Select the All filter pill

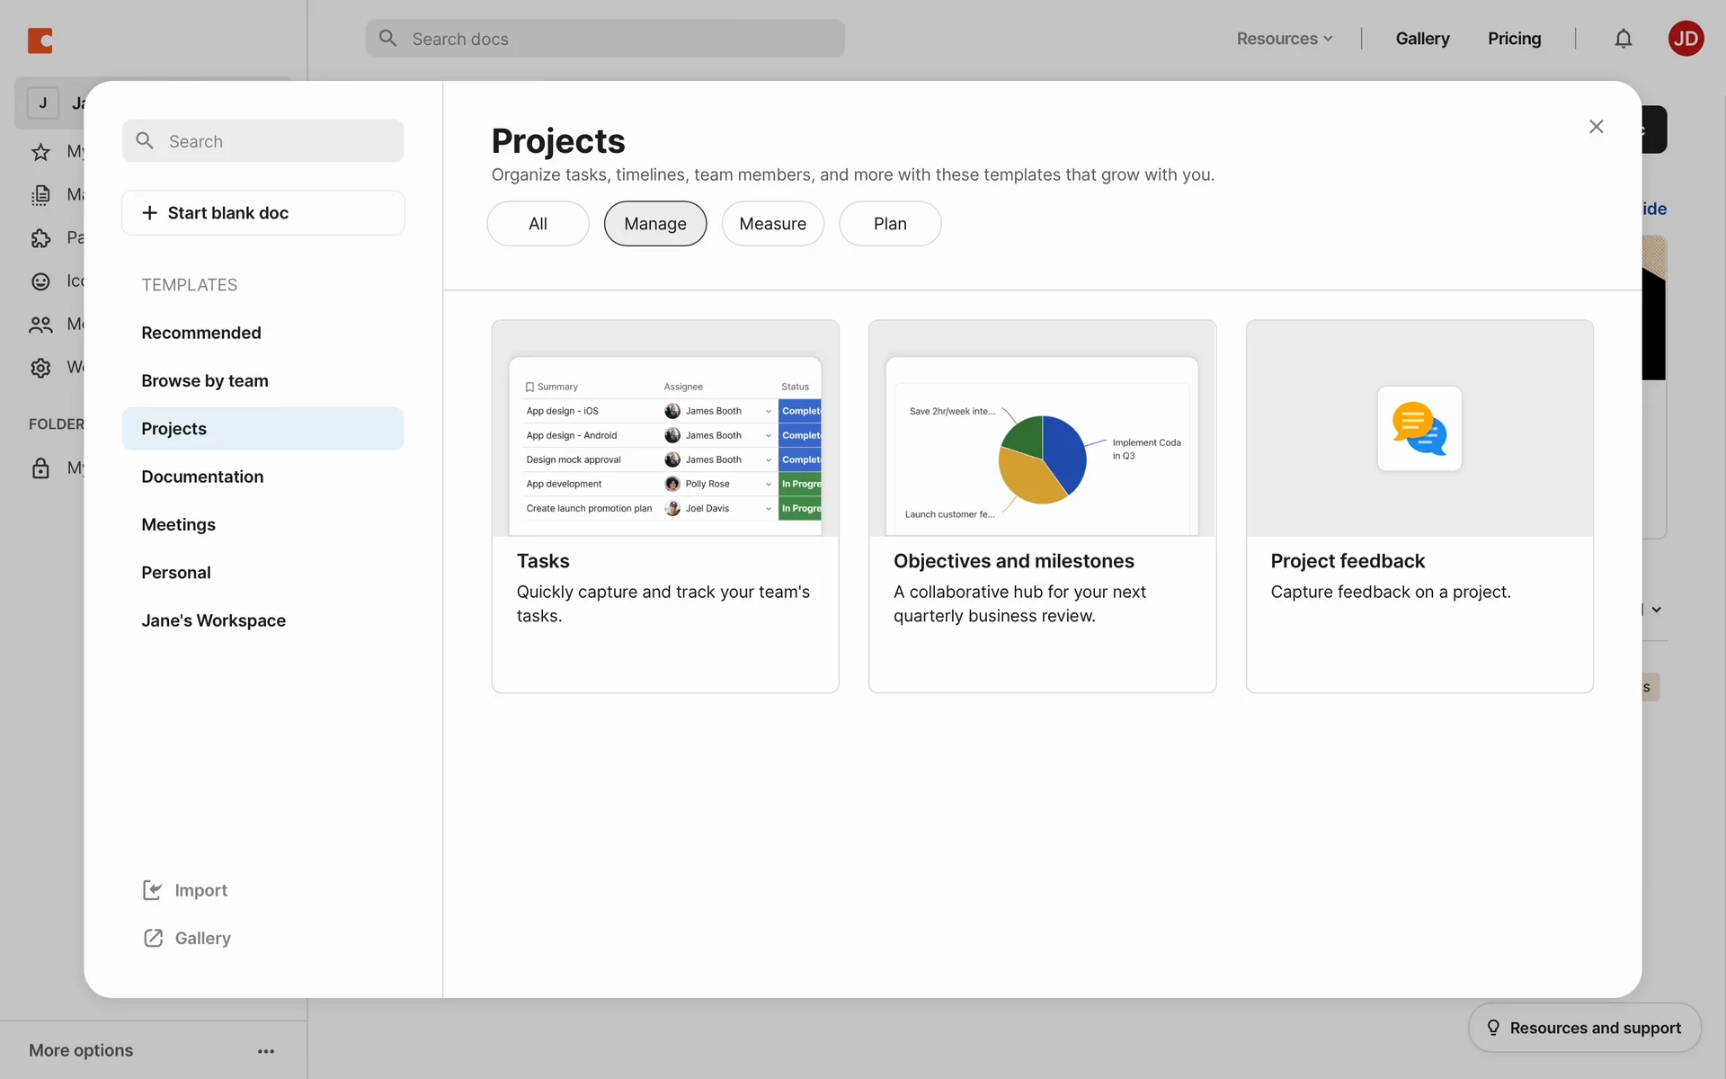(x=538, y=224)
